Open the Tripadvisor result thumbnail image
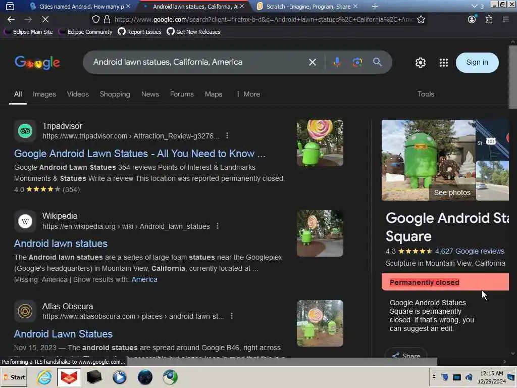Image resolution: width=517 pixels, height=388 pixels. click(320, 143)
